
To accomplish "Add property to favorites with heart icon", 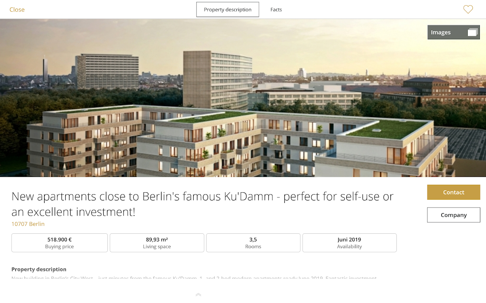I will tap(468, 9).
